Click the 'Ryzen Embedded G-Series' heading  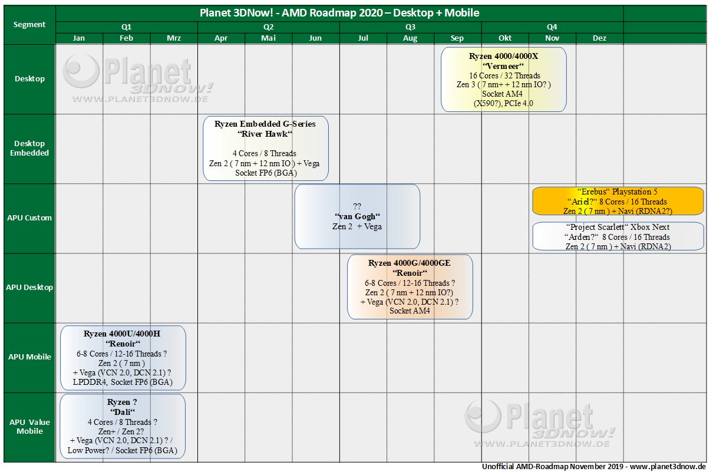pos(265,124)
